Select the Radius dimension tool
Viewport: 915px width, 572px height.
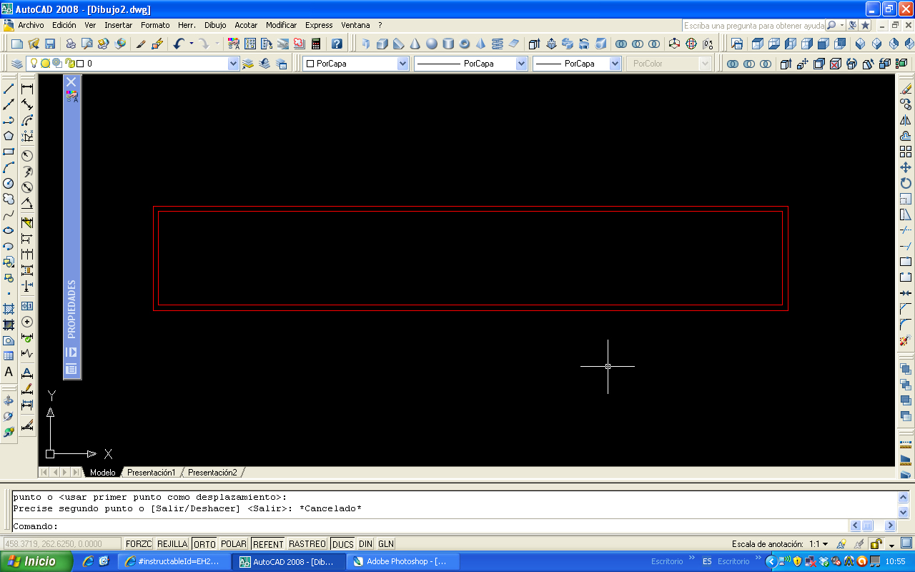(x=27, y=156)
